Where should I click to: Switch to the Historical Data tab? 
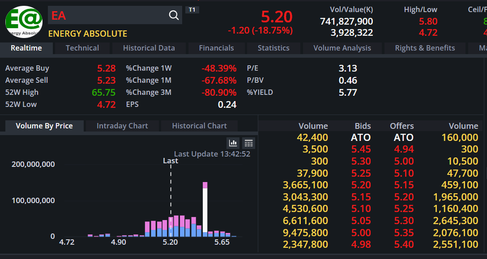(x=149, y=48)
